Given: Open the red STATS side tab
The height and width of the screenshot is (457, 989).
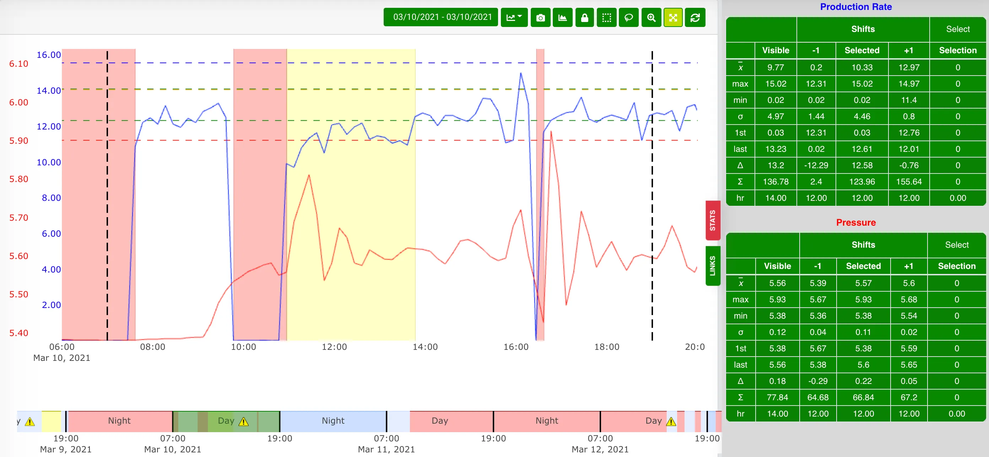Looking at the screenshot, I should [713, 220].
